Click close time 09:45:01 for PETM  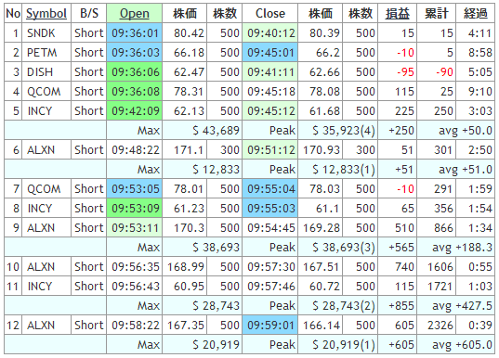coord(270,53)
